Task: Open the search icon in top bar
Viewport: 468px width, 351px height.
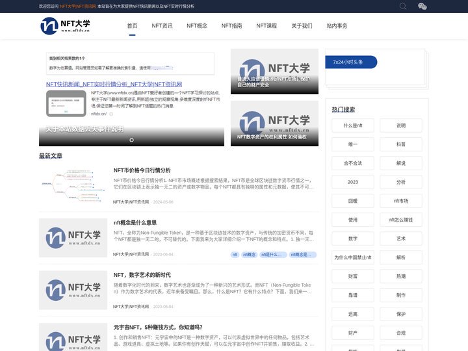Action: click(402, 6)
